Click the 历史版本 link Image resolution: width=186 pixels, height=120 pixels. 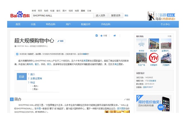click(x=153, y=81)
